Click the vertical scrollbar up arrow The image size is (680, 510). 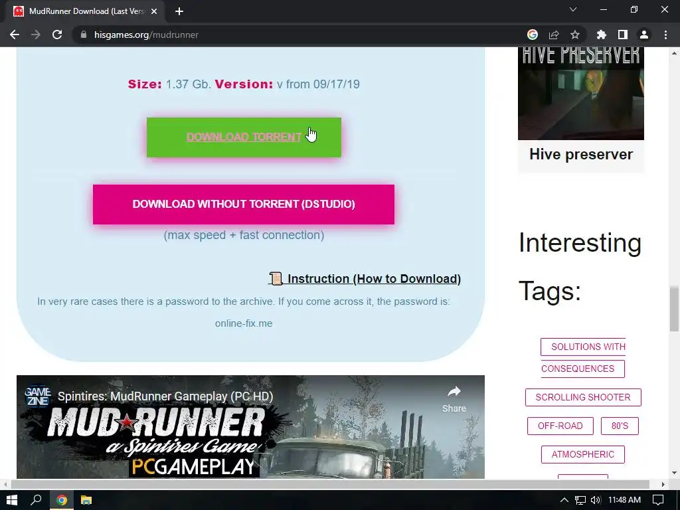click(x=674, y=53)
